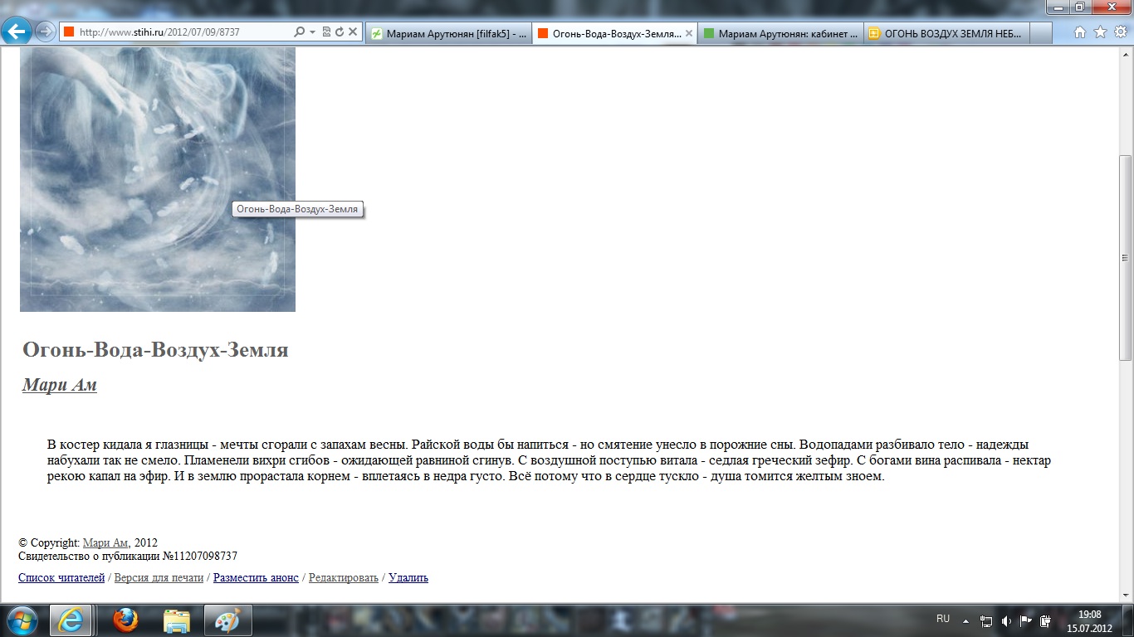
Task: Click the poem illustration image
Action: (158, 179)
